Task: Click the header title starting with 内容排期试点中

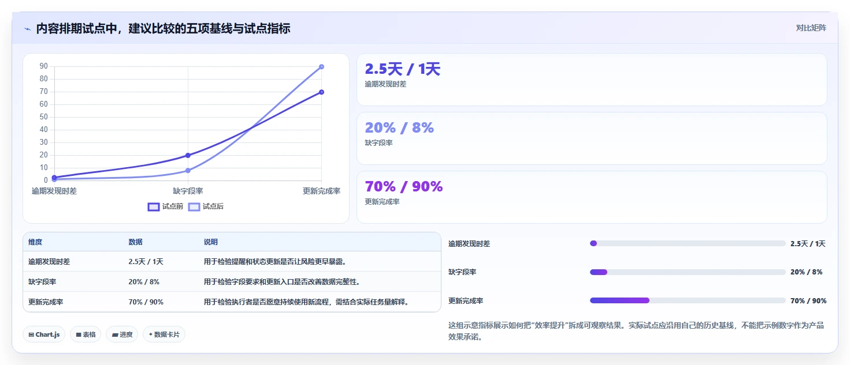Action: (163, 28)
